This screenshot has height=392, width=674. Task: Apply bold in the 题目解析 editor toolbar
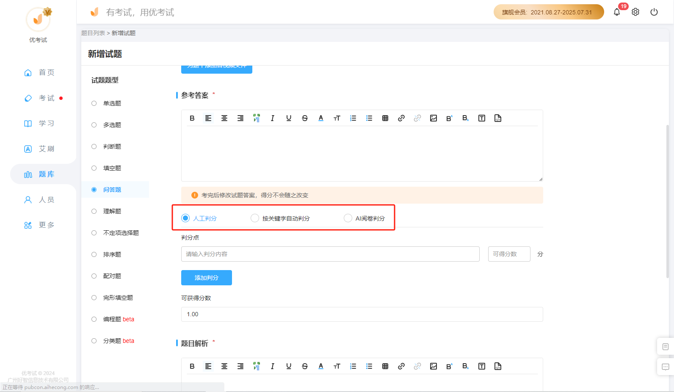pos(192,366)
